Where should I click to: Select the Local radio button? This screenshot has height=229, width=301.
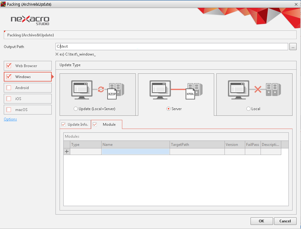pyautogui.click(x=249, y=109)
